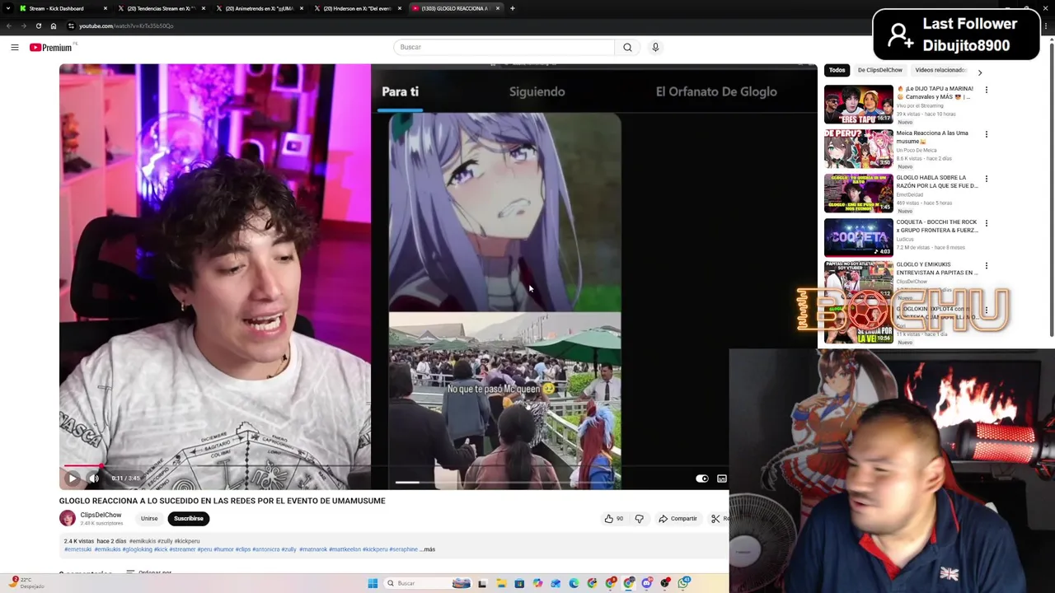The width and height of the screenshot is (1055, 593).
Task: Go forward in browser history
Action: [23, 26]
